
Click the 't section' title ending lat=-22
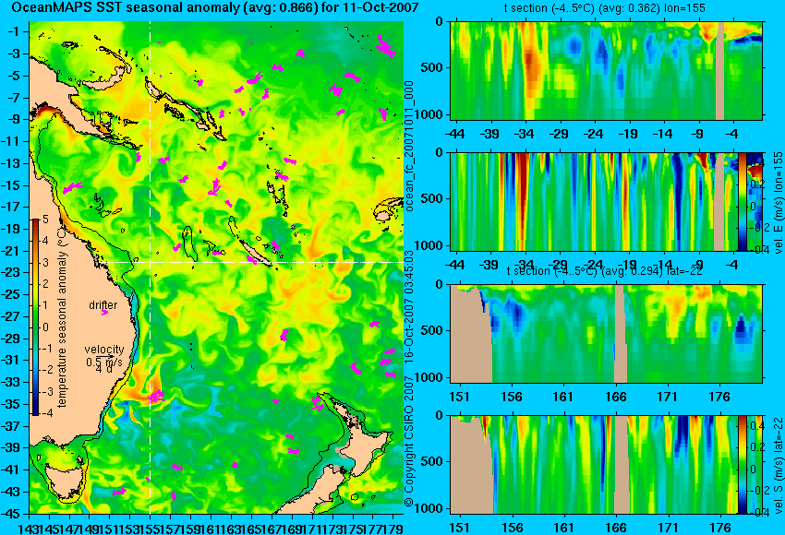(x=605, y=271)
